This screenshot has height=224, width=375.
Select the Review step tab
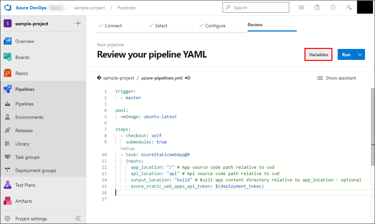(272, 25)
